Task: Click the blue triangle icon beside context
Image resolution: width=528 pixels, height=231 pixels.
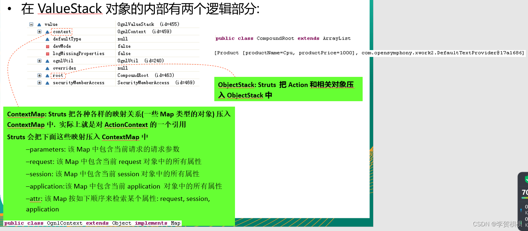Action: 47,32
